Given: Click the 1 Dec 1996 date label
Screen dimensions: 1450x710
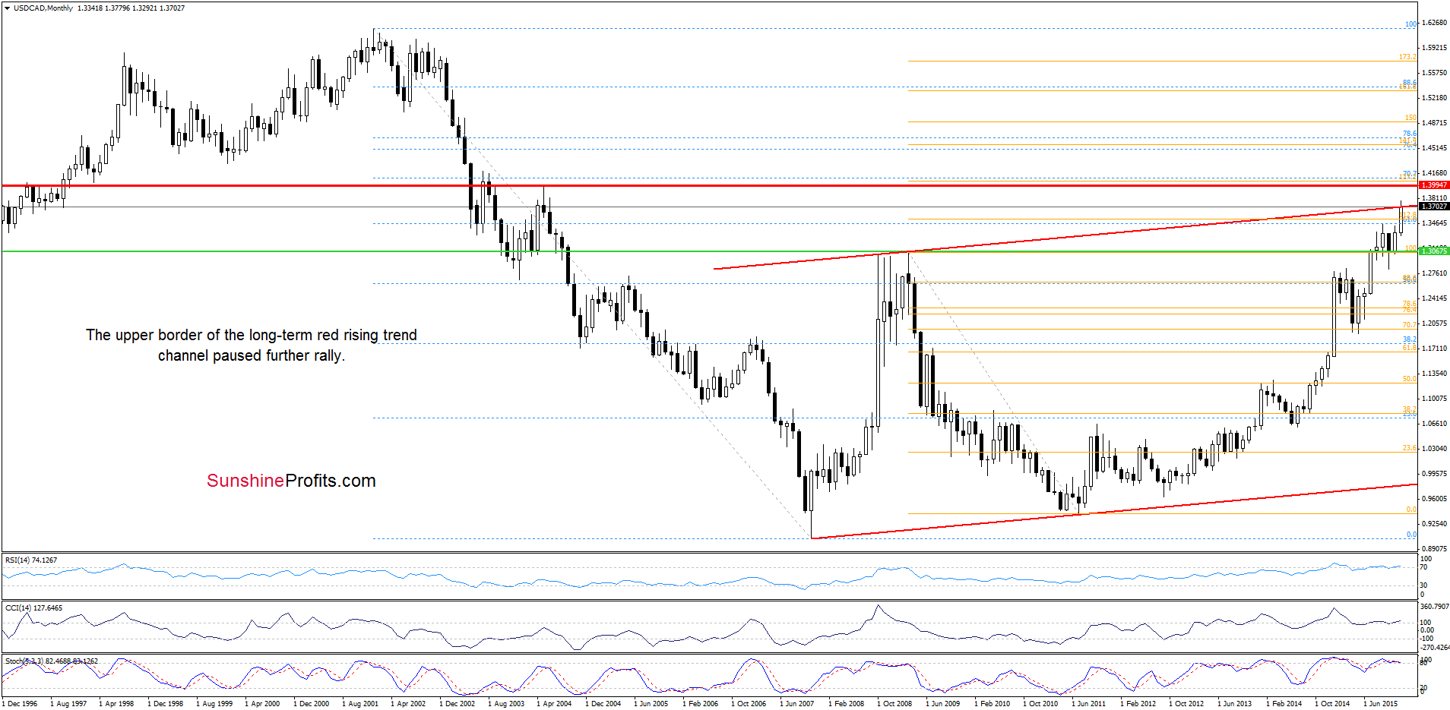Looking at the screenshot, I should pos(20,704).
